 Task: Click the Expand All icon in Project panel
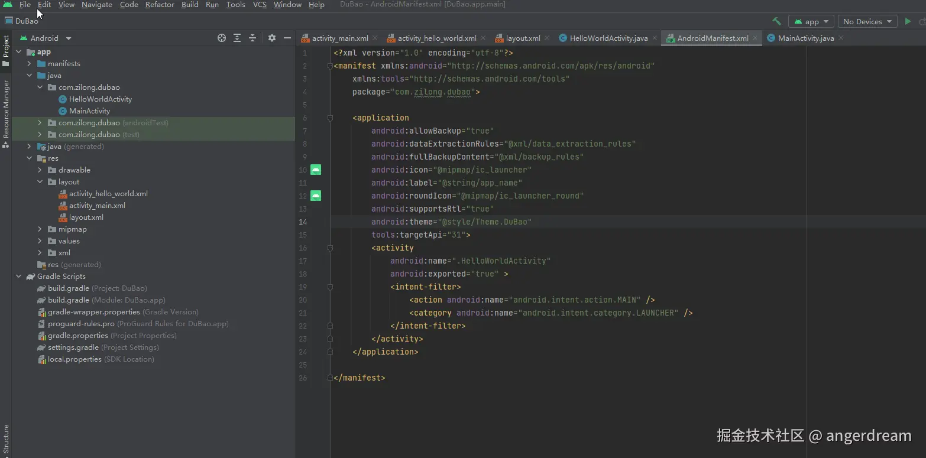point(237,38)
